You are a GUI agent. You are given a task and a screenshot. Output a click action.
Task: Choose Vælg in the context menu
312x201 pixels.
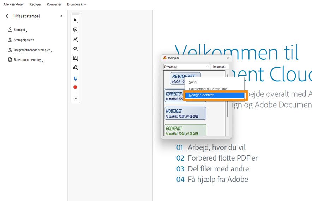point(215,82)
